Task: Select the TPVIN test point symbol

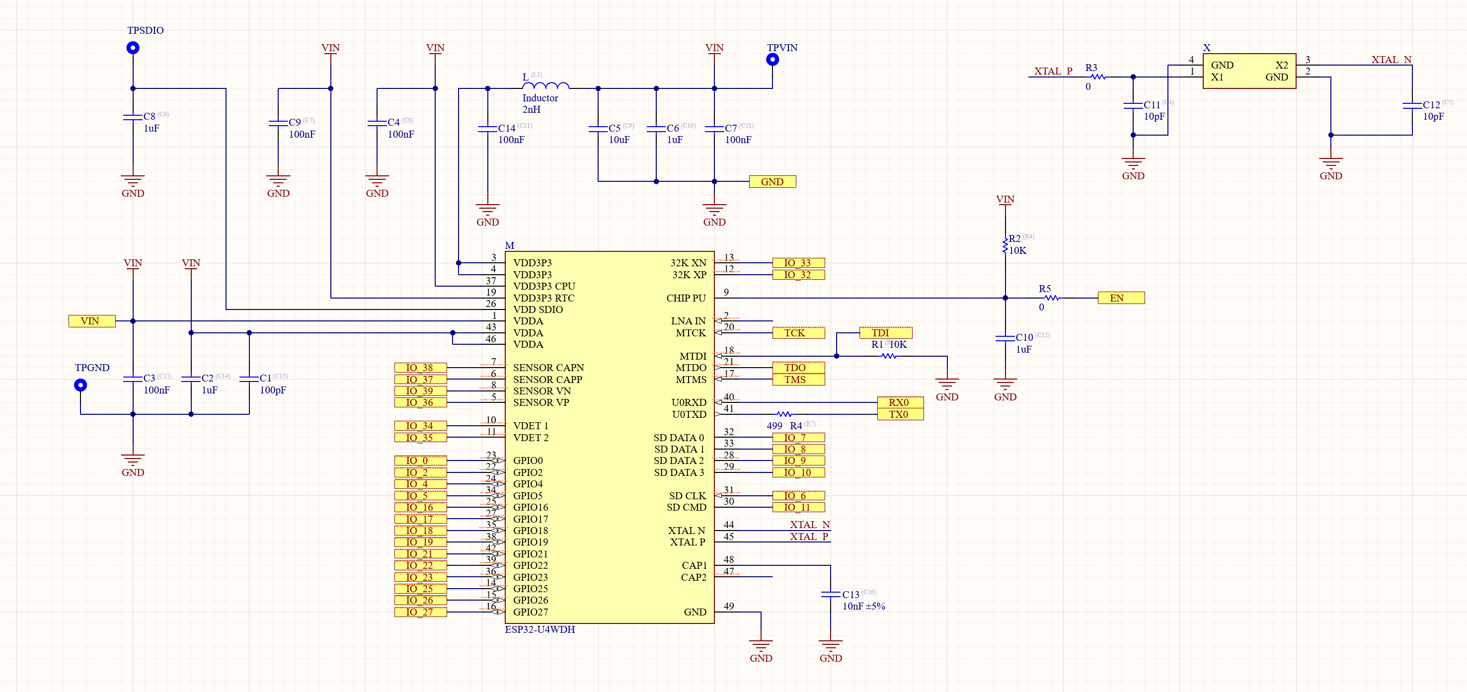Action: click(x=772, y=59)
